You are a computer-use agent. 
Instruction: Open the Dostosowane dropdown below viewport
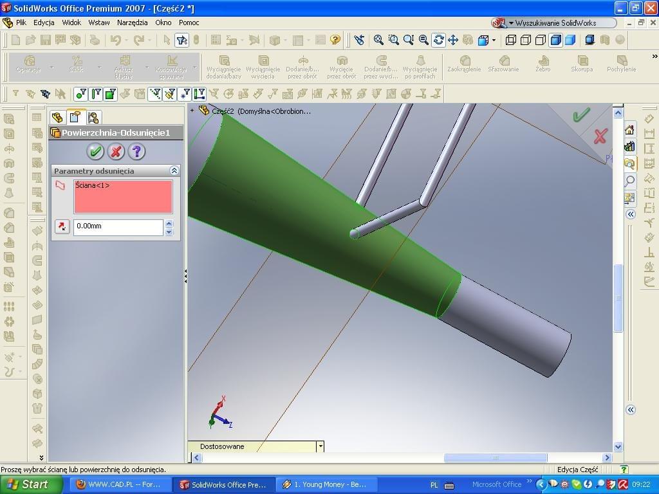coord(320,446)
